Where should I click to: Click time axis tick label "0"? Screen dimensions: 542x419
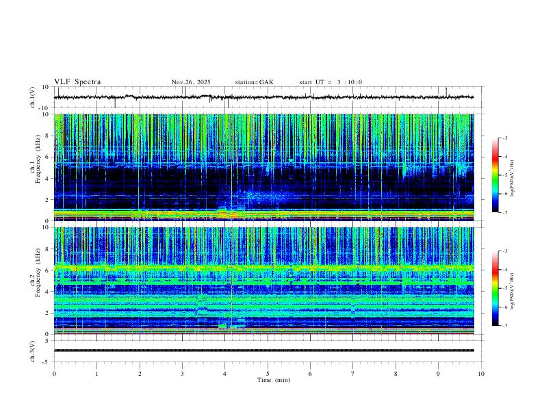pyautogui.click(x=54, y=374)
